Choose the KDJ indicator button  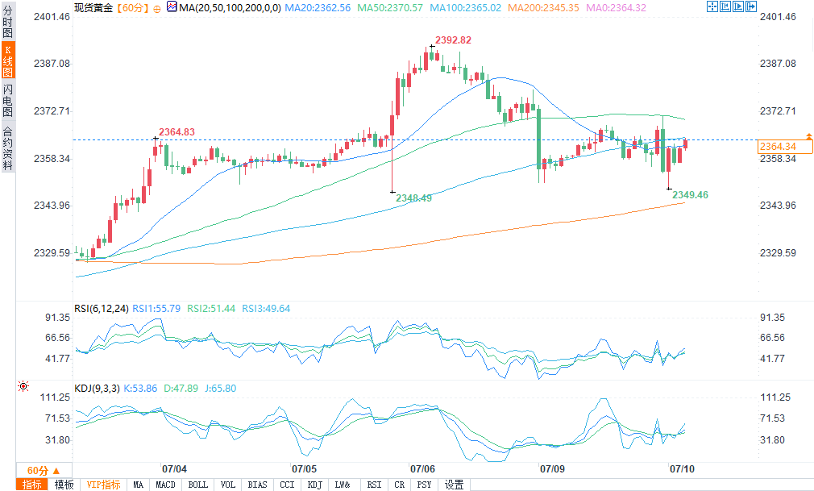pyautogui.click(x=314, y=485)
